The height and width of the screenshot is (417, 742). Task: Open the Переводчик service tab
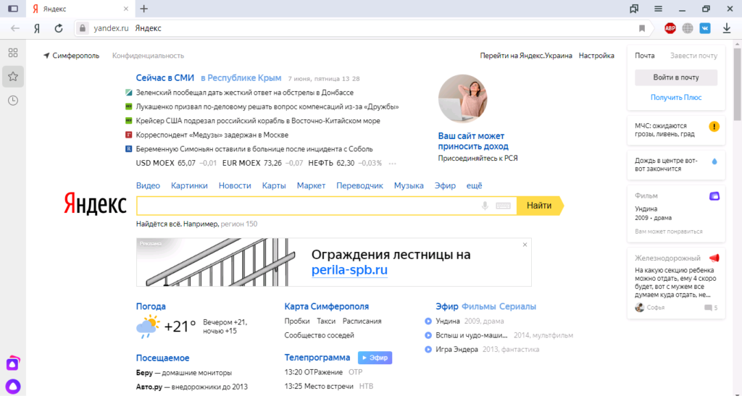359,186
